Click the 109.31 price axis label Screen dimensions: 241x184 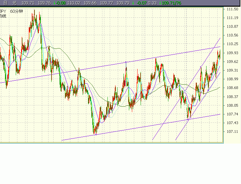(x=232, y=70)
